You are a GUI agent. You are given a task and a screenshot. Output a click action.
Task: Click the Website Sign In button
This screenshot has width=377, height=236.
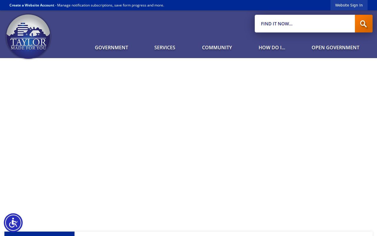(349, 5)
